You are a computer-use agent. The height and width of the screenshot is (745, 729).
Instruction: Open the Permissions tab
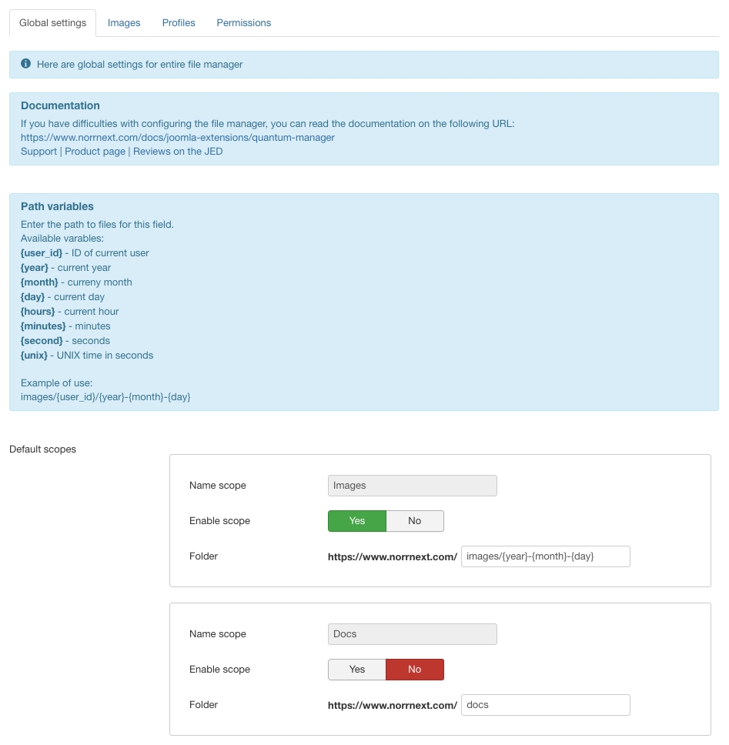point(243,23)
